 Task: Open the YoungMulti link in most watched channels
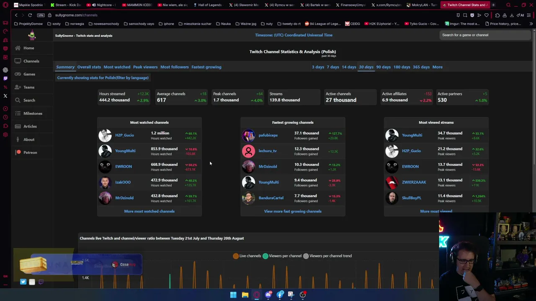pos(125,151)
